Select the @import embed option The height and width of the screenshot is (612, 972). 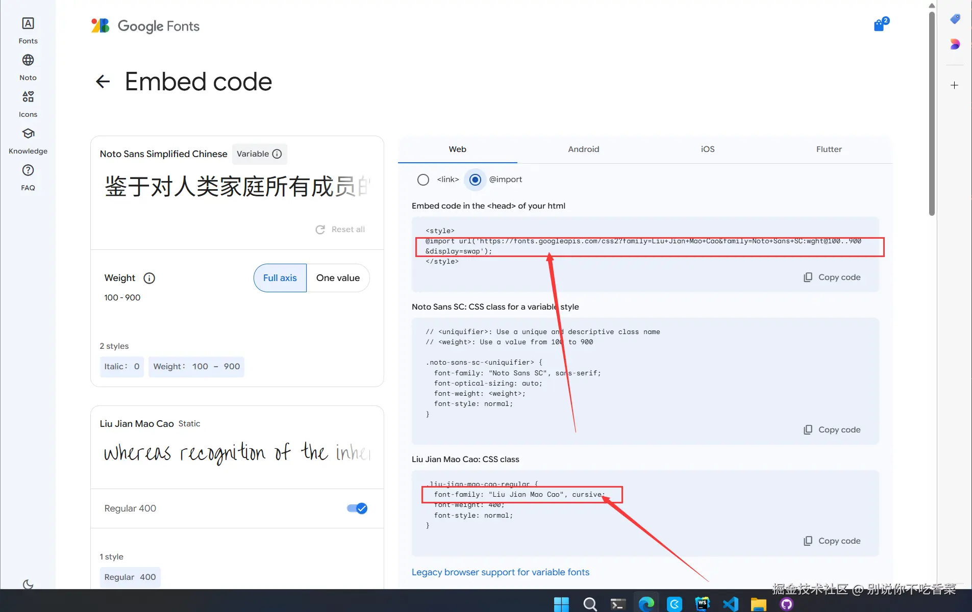pyautogui.click(x=475, y=180)
